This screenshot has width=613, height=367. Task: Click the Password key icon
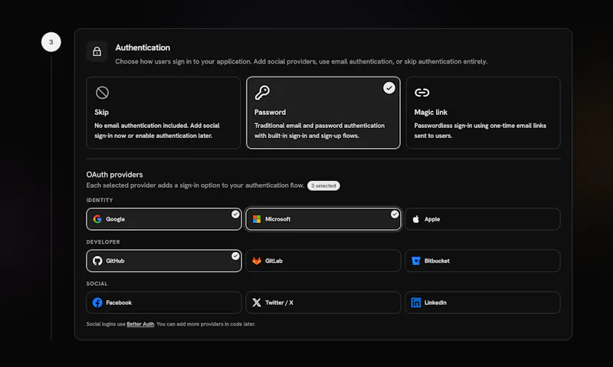click(x=262, y=93)
